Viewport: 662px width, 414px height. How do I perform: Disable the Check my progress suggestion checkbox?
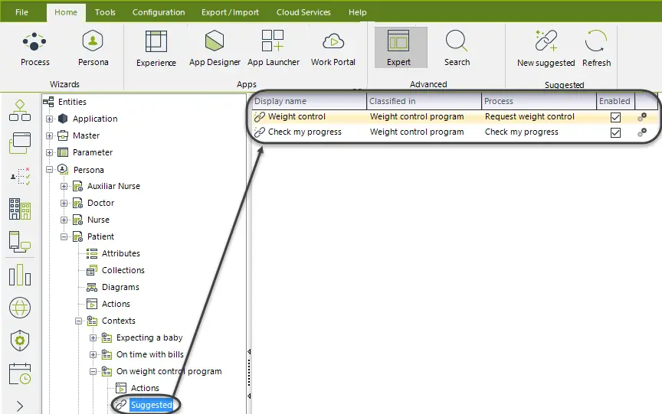(x=615, y=133)
